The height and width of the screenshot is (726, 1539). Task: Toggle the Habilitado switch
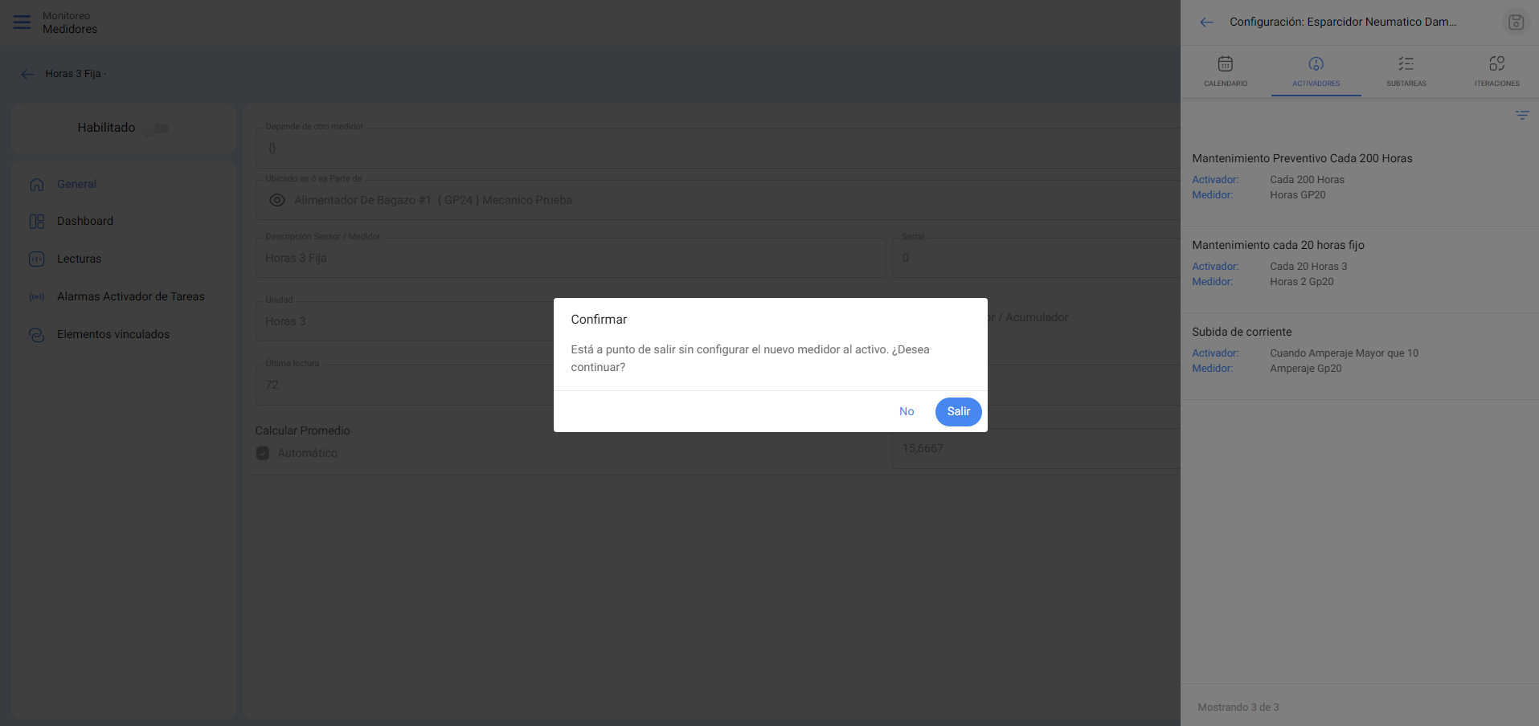coord(156,128)
